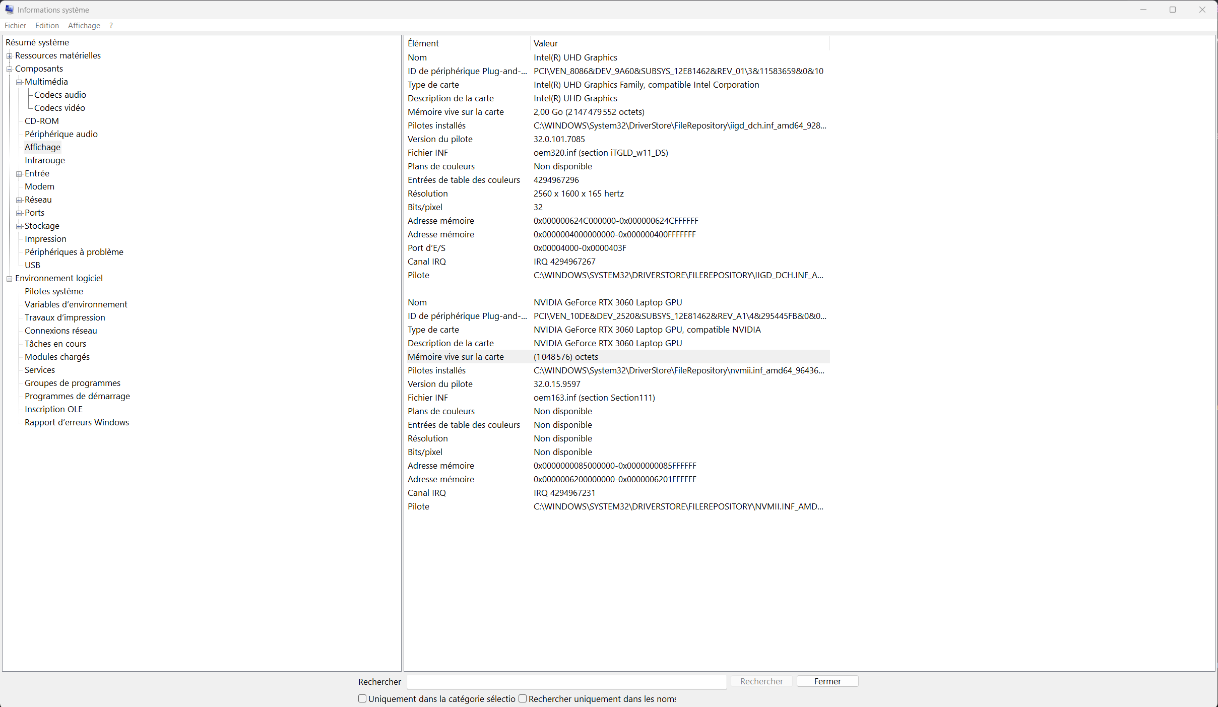Click the Valeur column header
The height and width of the screenshot is (707, 1218).
[680, 43]
